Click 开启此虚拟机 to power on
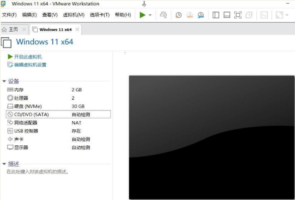This screenshot has width=295, height=200. (x=28, y=57)
